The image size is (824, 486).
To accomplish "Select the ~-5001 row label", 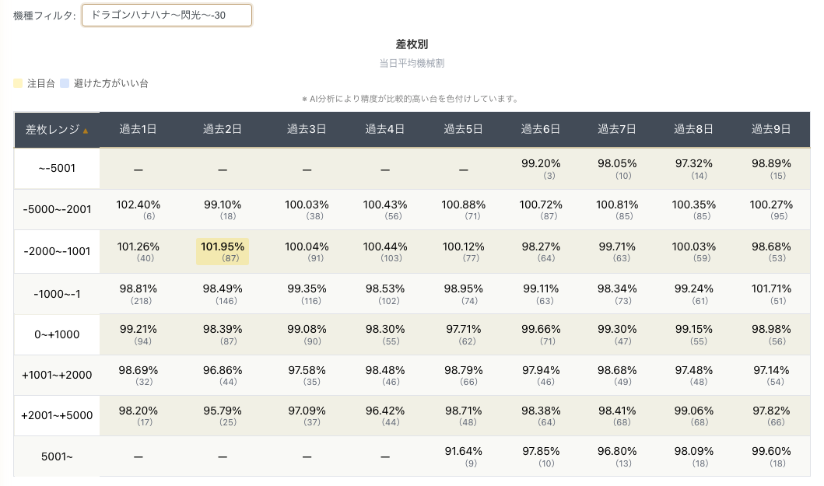I will coord(57,168).
